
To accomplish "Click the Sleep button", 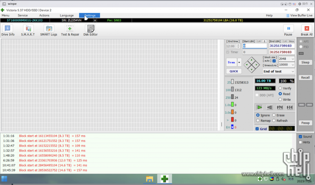I will 305,63.
